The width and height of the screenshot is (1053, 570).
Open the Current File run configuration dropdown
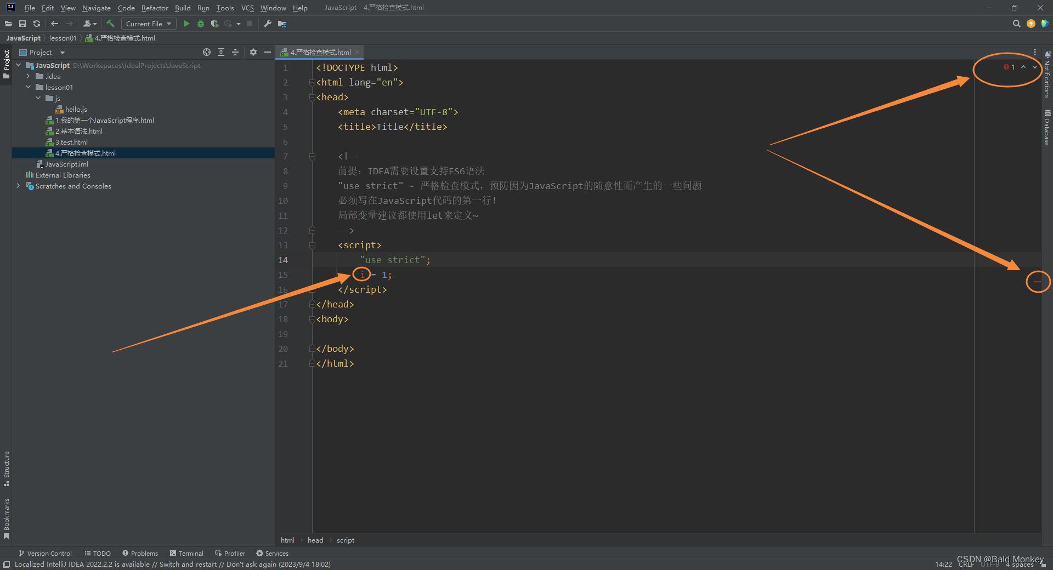click(148, 24)
